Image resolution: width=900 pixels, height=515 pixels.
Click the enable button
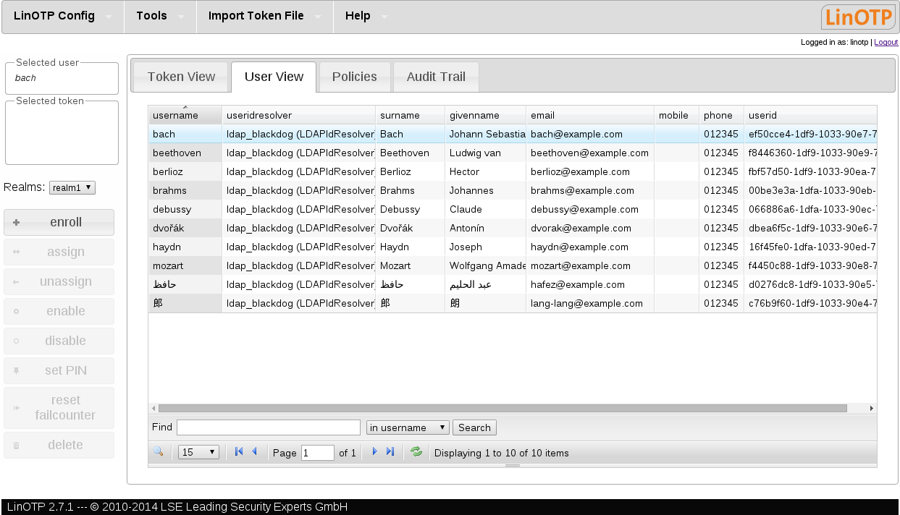click(x=59, y=311)
